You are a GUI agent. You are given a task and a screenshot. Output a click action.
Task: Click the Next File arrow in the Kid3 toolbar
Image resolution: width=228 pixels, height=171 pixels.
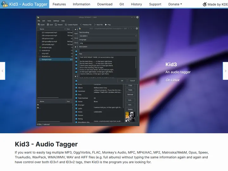95,25
